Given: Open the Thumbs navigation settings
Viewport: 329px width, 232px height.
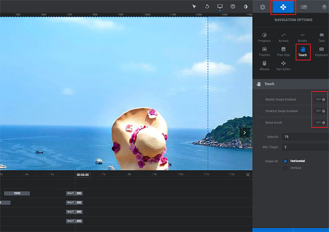Looking at the screenshot, I should click(264, 51).
